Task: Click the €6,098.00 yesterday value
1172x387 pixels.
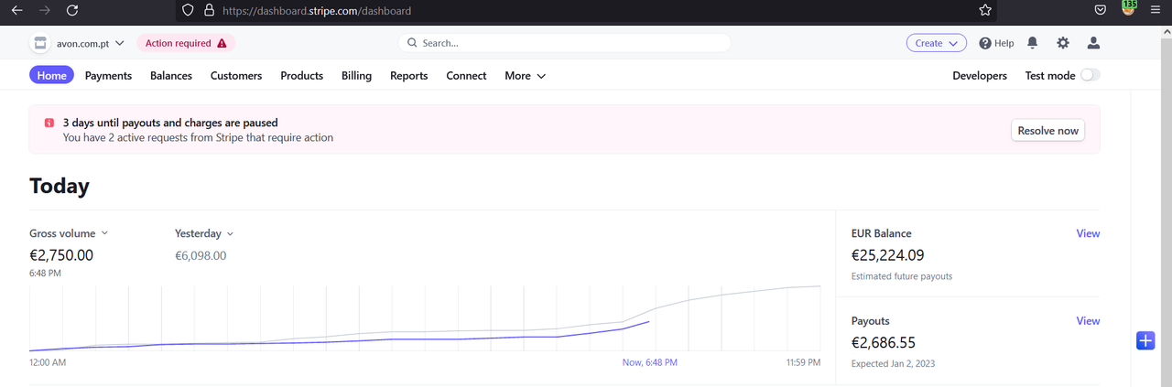Action: (x=201, y=255)
